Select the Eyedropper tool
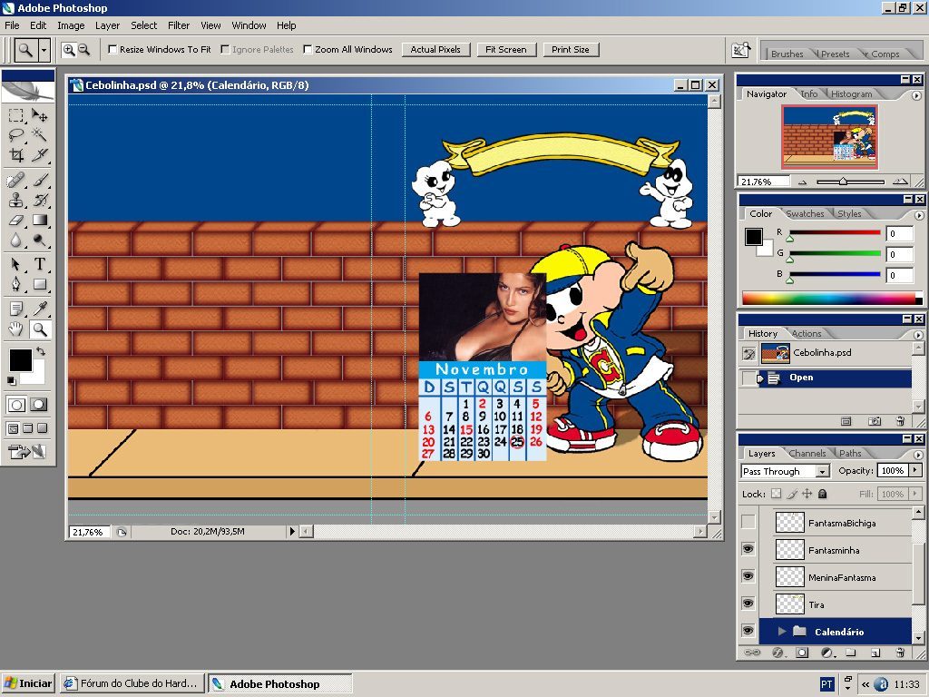The width and height of the screenshot is (929, 697). tap(39, 309)
